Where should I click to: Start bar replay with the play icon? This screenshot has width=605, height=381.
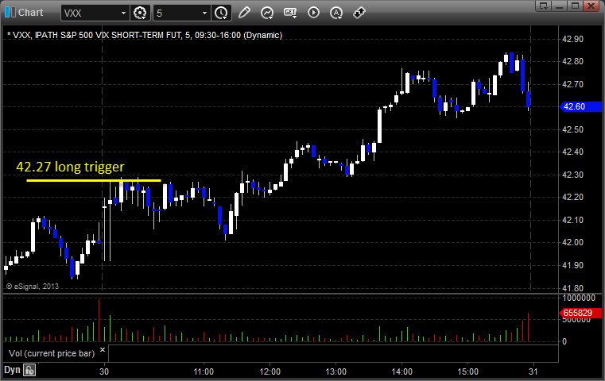pyautogui.click(x=313, y=13)
